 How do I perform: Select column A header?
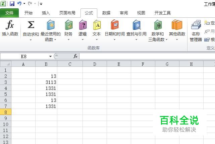point(23,64)
